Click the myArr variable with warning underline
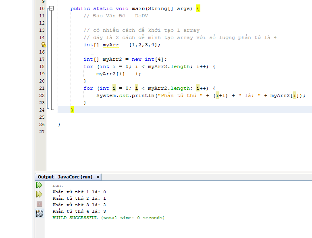 click(111, 45)
